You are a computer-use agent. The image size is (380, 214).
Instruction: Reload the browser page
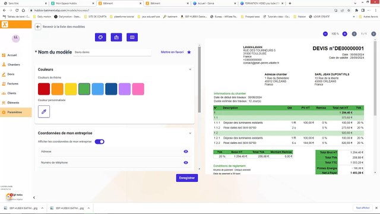17,11
